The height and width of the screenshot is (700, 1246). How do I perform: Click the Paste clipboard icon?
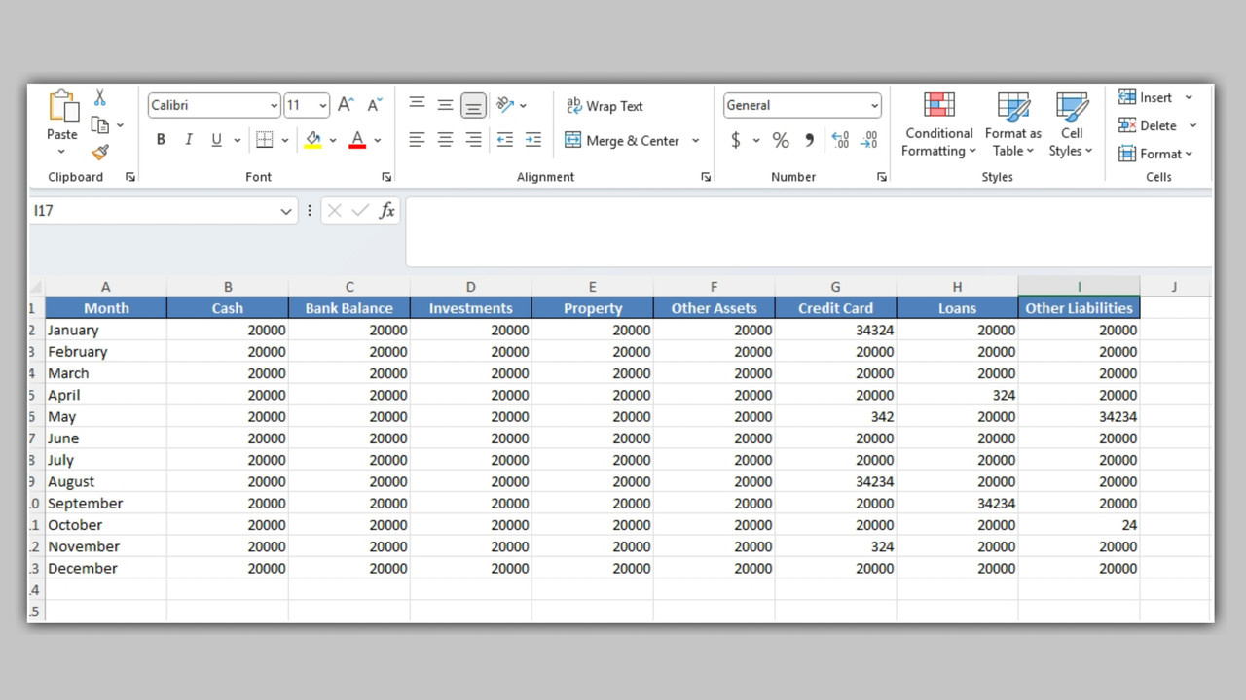coord(62,106)
